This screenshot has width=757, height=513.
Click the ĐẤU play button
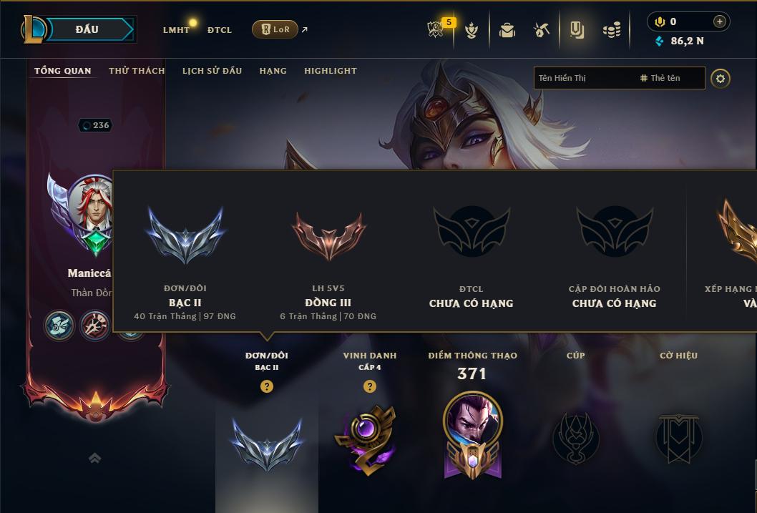[x=87, y=29]
